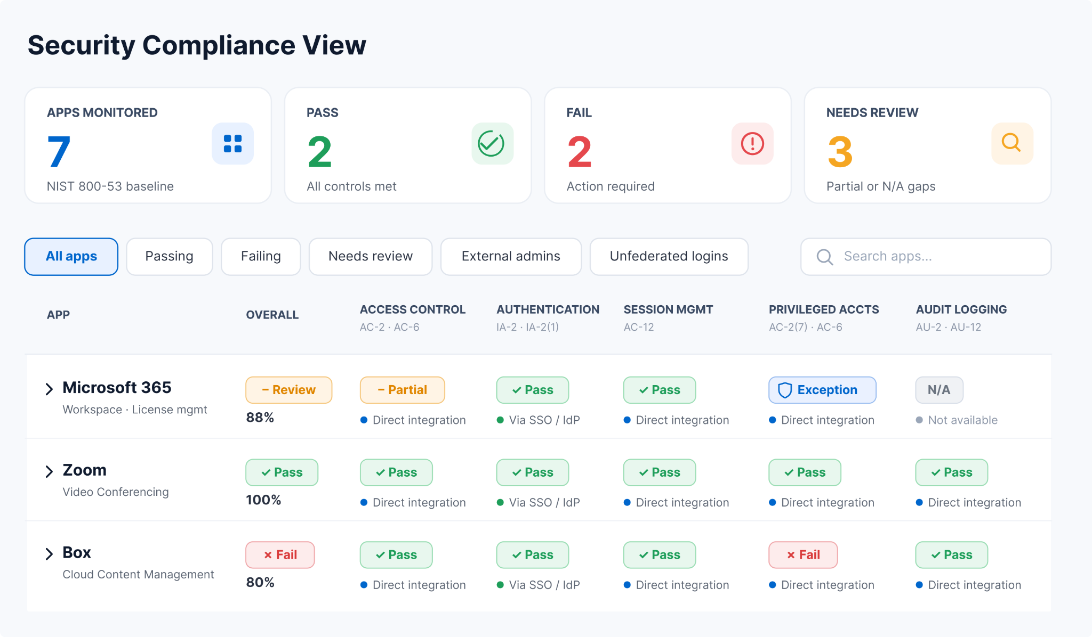This screenshot has height=637, width=1092.
Task: Click 'Workspace · License mgmt' subtitle
Action: click(135, 410)
